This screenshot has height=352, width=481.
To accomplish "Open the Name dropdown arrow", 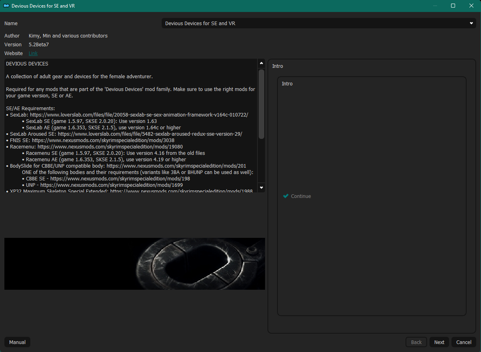I will point(471,24).
